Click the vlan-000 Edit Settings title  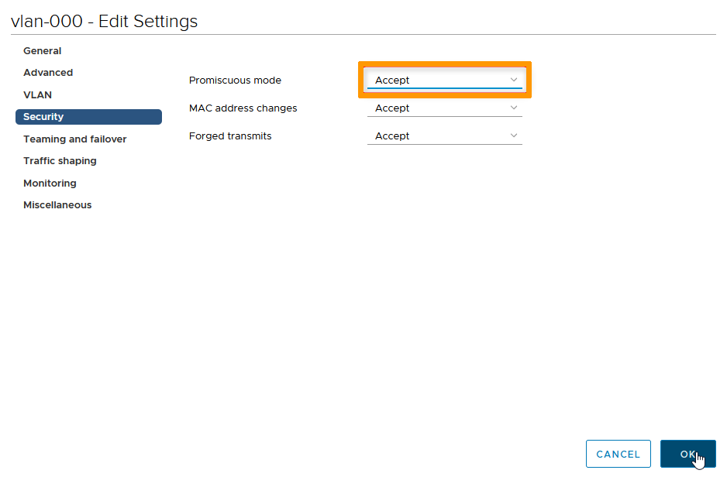point(105,22)
